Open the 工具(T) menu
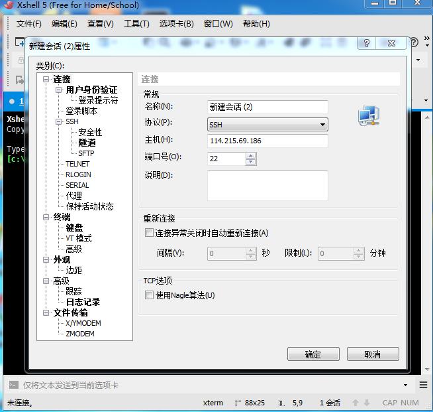The height and width of the screenshot is (412, 433). click(136, 24)
